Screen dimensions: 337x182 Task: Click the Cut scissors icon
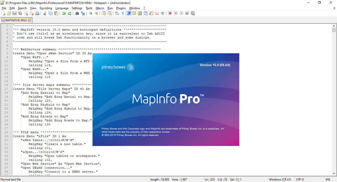pyautogui.click(x=45, y=13)
